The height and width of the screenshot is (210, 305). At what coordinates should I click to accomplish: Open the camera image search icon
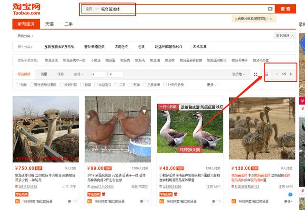(x=270, y=9)
